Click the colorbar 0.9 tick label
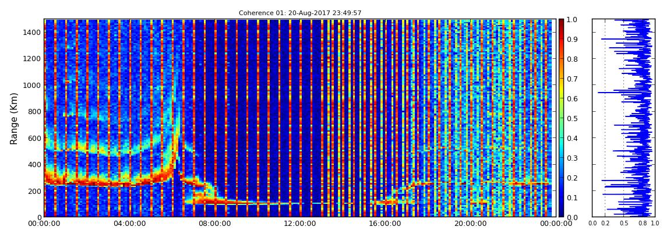This screenshot has height=237, width=670. point(573,39)
